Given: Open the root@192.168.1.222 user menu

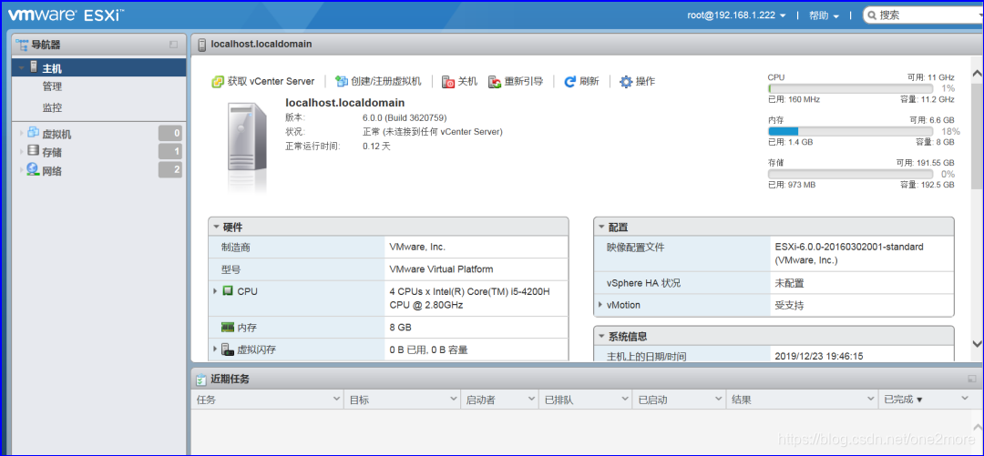Looking at the screenshot, I should coord(736,15).
